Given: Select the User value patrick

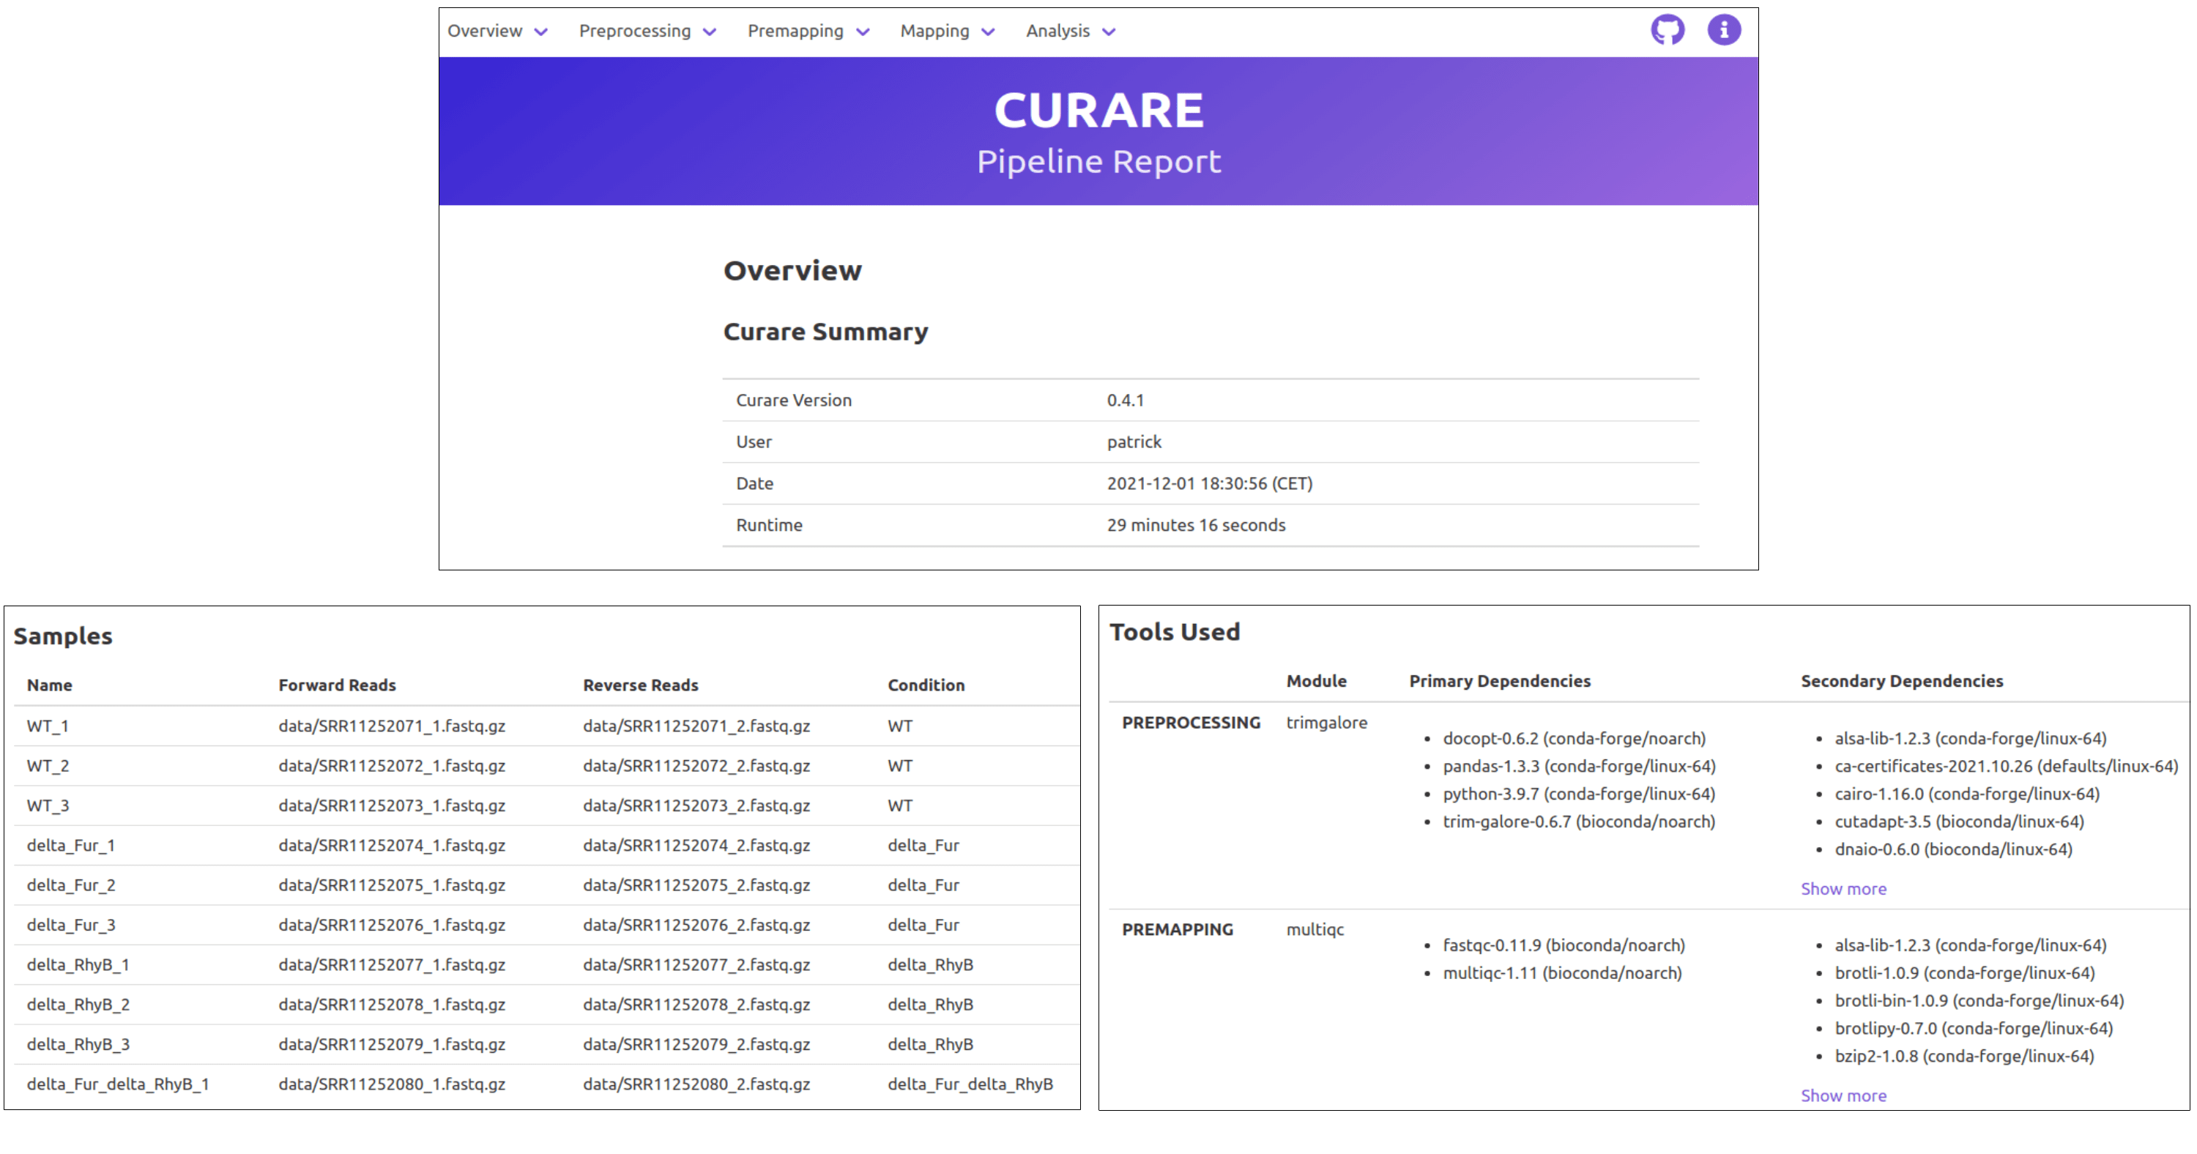Looking at the screenshot, I should coord(1134,442).
